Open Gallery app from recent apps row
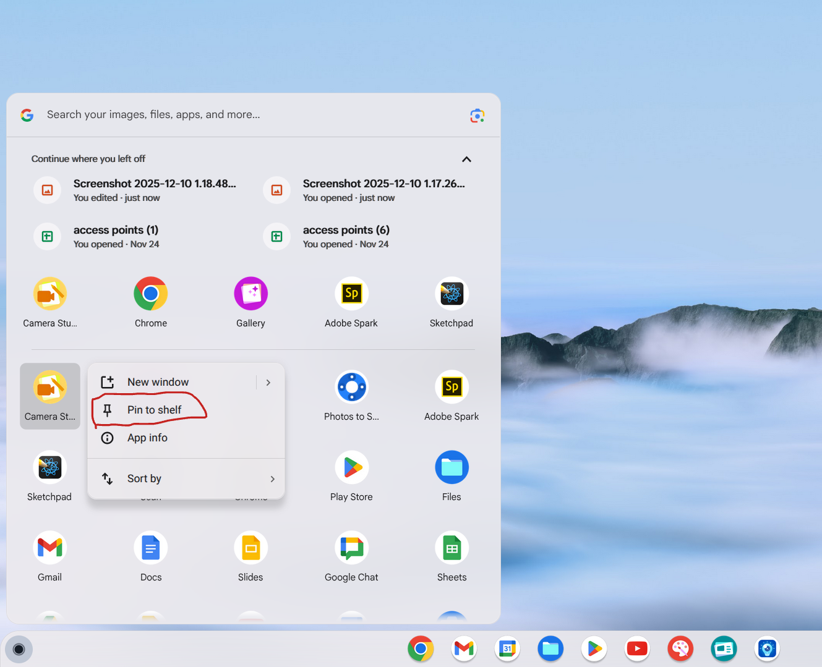The image size is (822, 667). coord(250,294)
